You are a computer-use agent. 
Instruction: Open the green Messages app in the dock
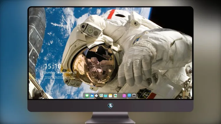[87, 96]
